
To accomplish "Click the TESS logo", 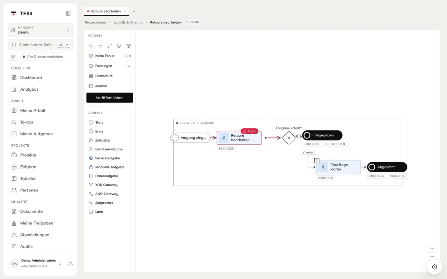I will 22,14.
